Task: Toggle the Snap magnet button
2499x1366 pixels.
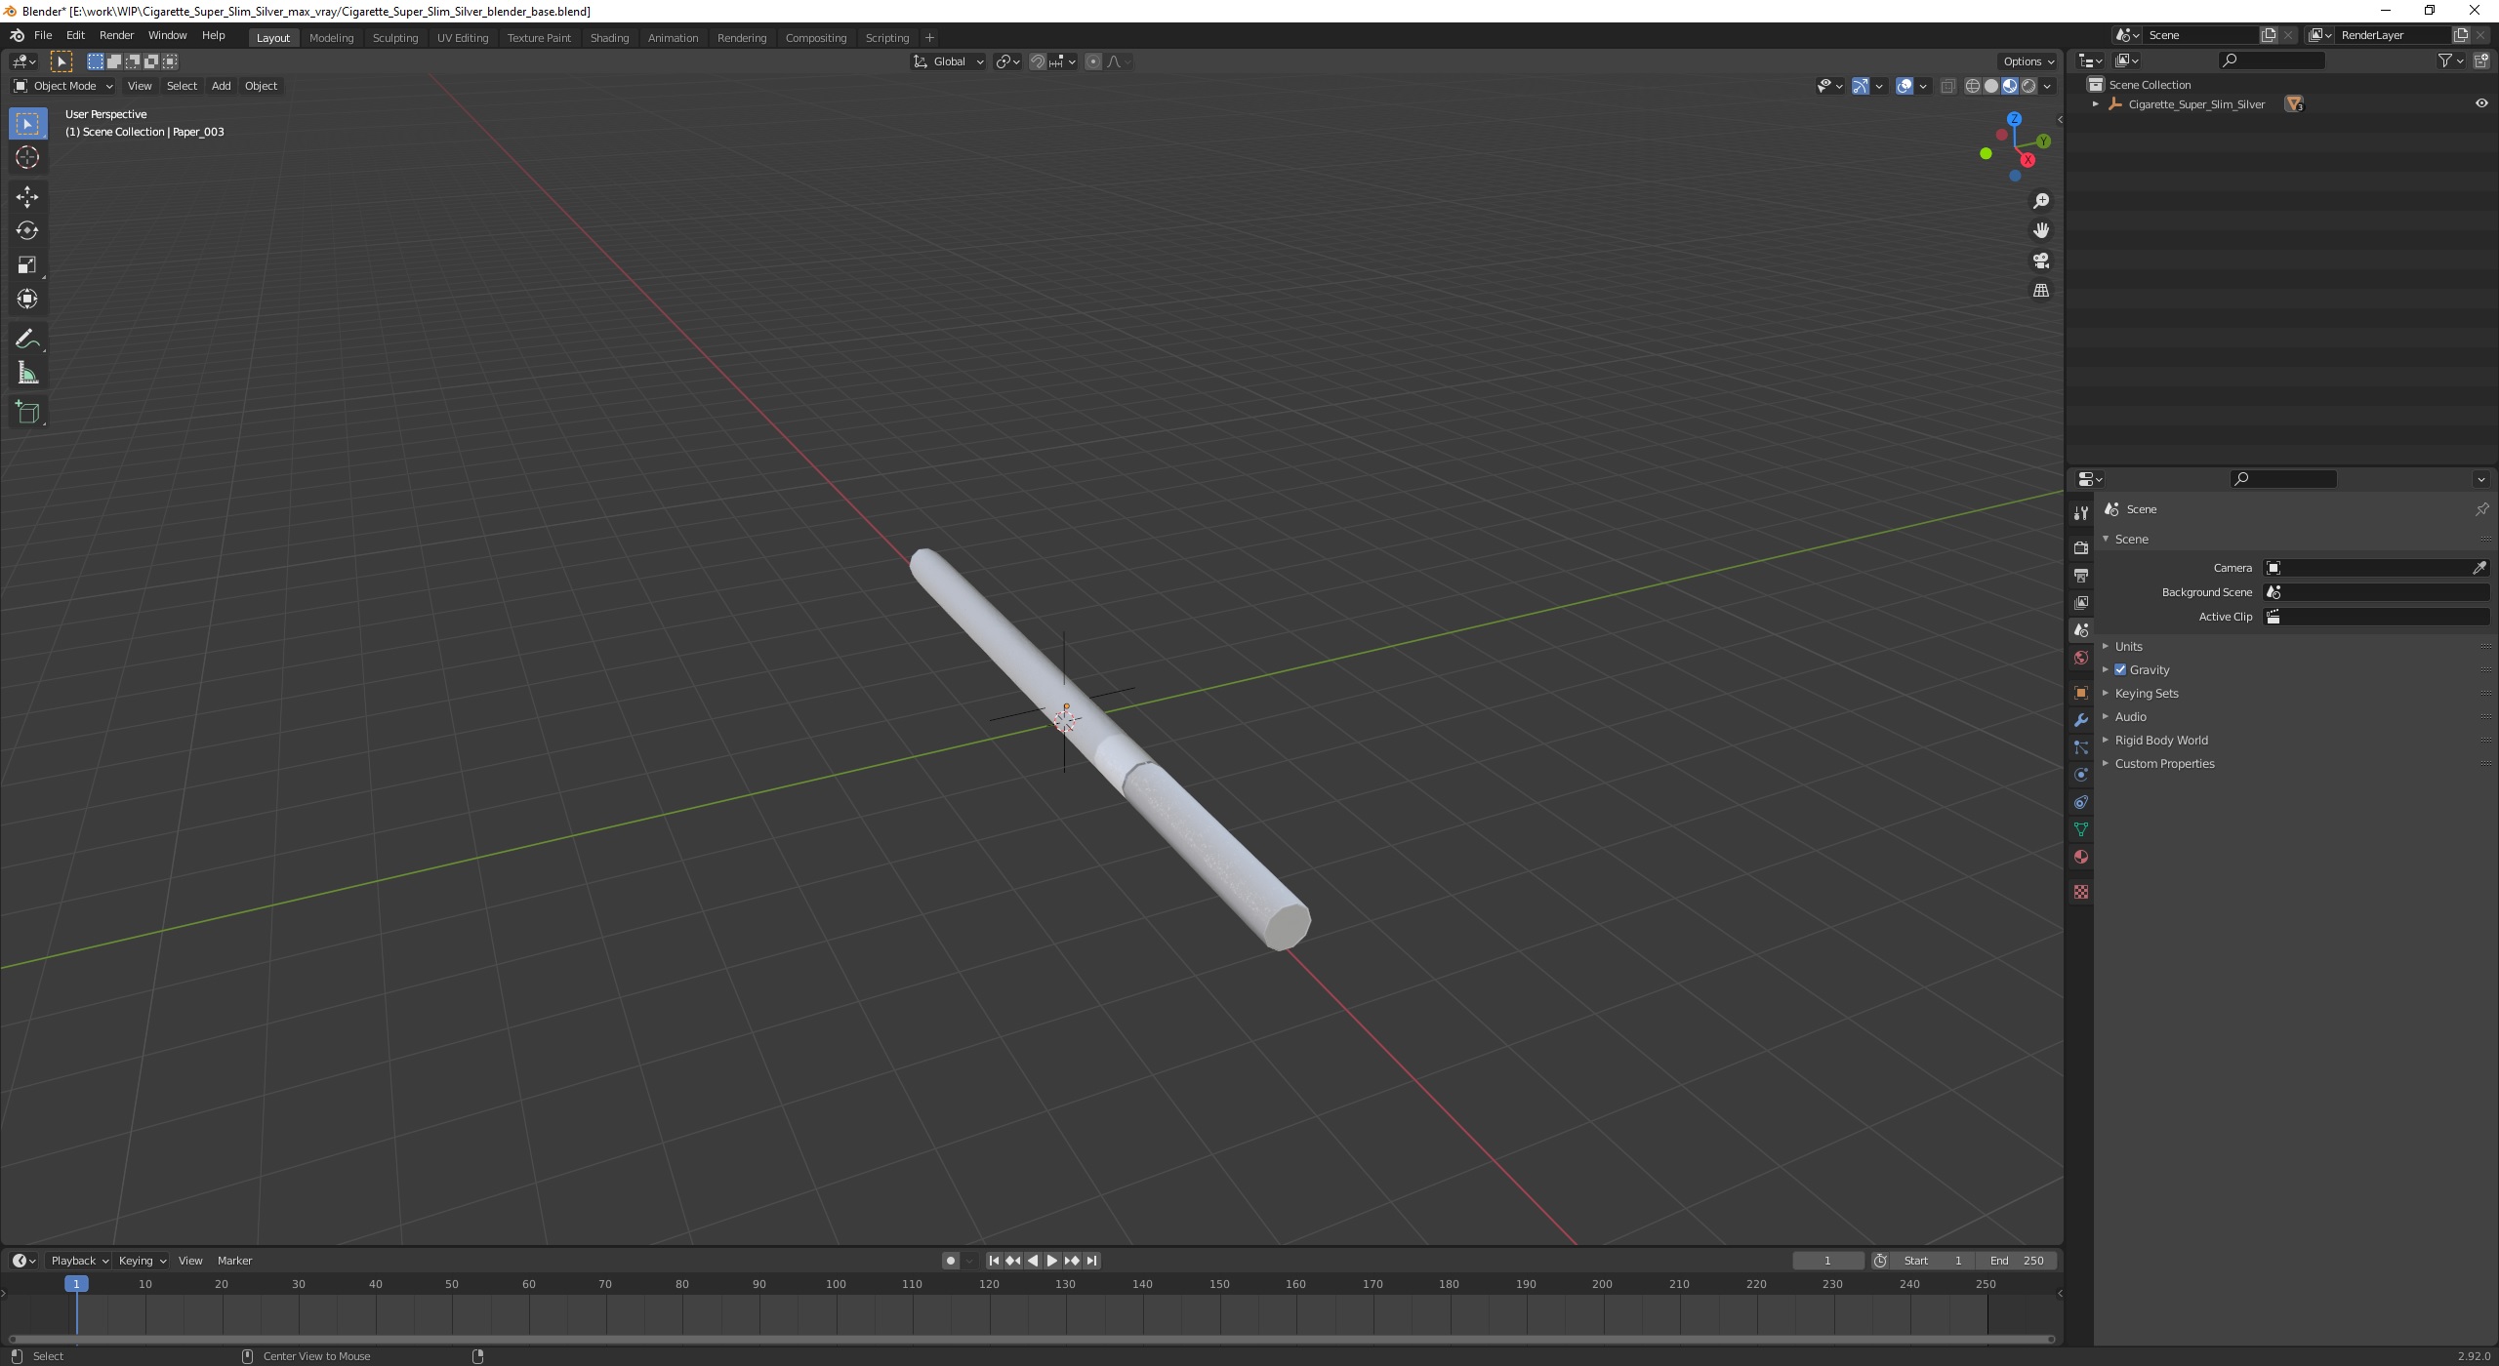Action: 1038,61
